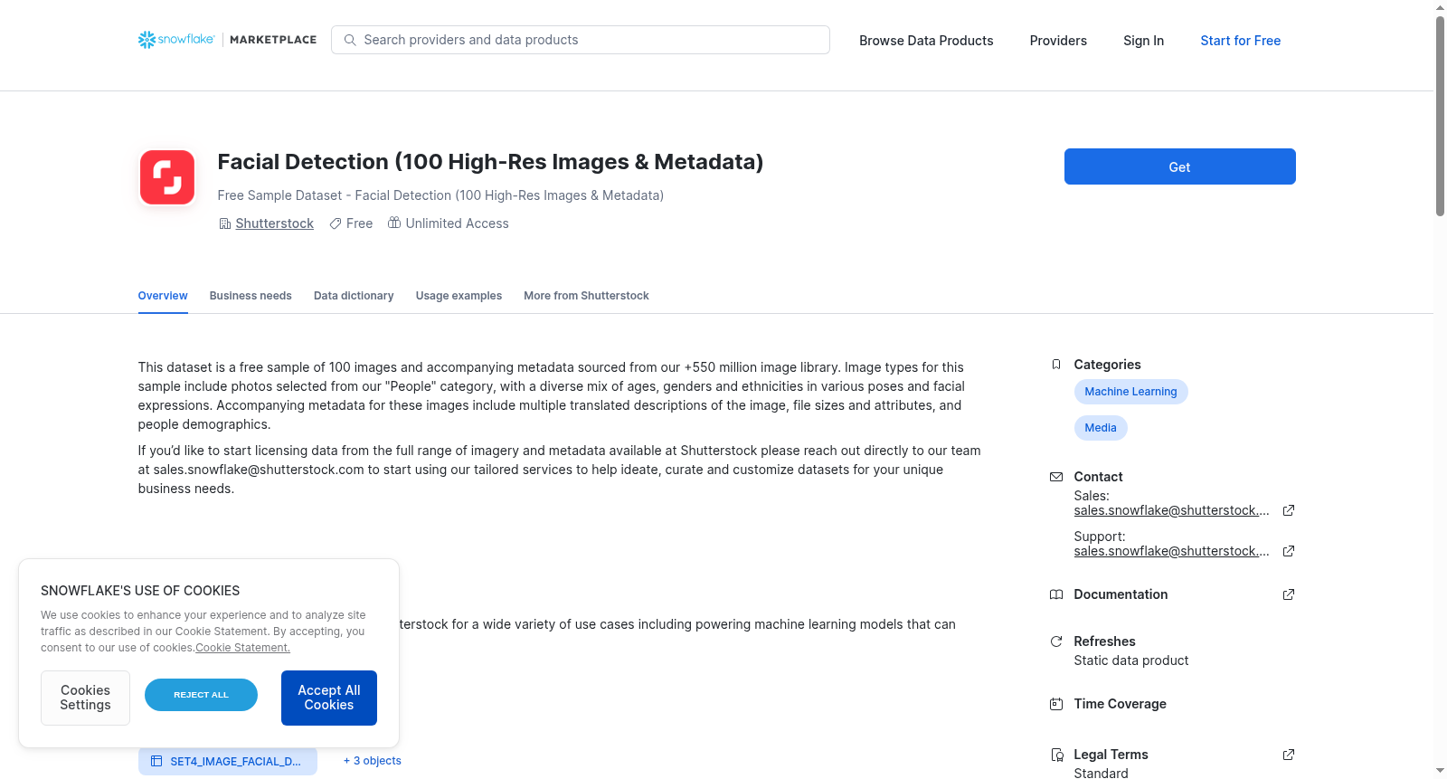Expand the + 3 objects link
Screen dimensions: 1447x779
(x=373, y=761)
